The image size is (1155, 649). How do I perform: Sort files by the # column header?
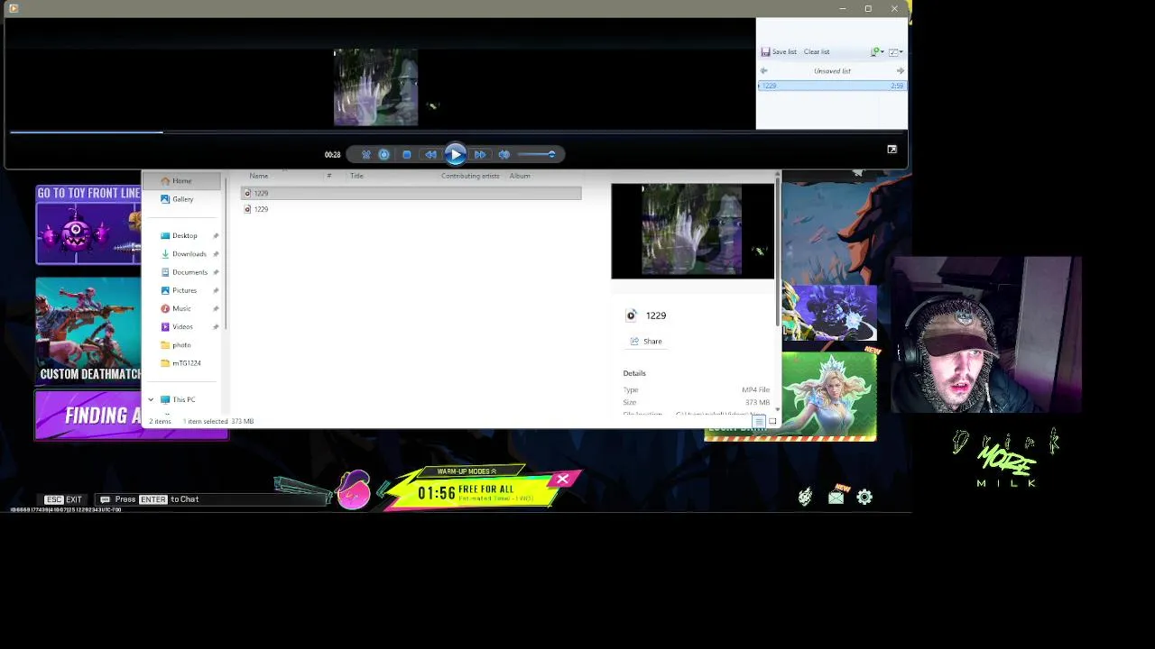(329, 176)
